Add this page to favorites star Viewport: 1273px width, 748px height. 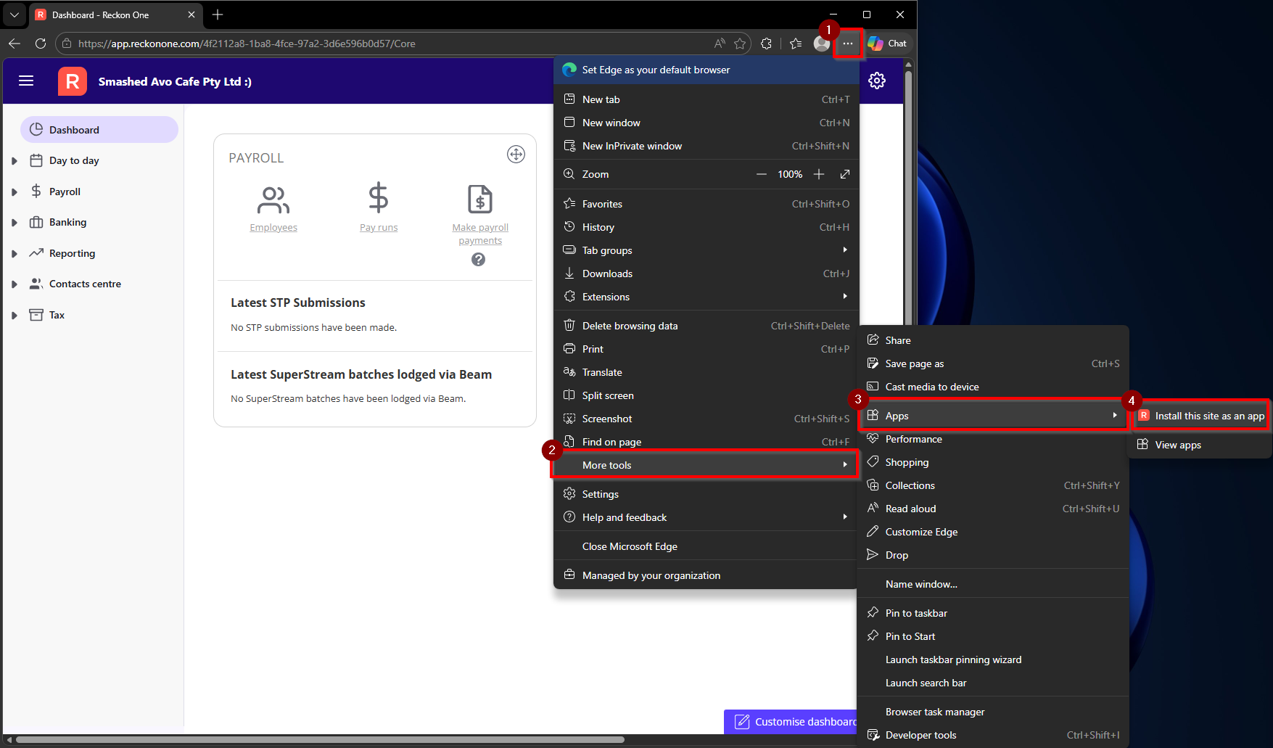coord(740,44)
